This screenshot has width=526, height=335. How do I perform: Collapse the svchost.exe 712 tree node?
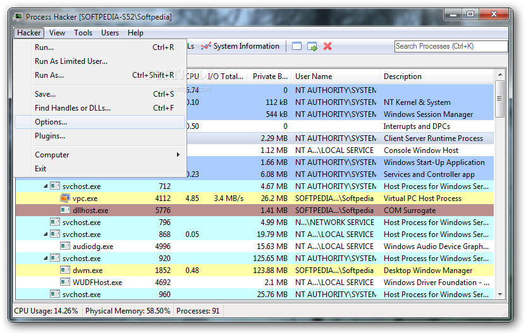point(46,186)
